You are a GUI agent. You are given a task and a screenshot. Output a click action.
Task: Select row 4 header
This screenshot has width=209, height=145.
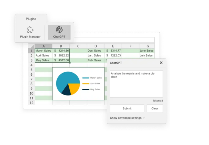click(x=32, y=65)
